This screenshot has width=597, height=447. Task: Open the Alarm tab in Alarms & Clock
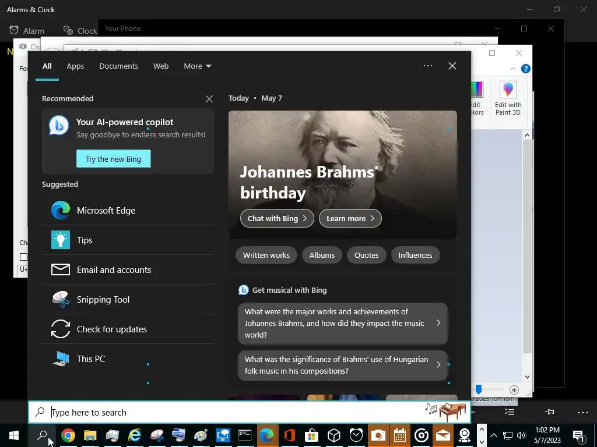pyautogui.click(x=27, y=31)
